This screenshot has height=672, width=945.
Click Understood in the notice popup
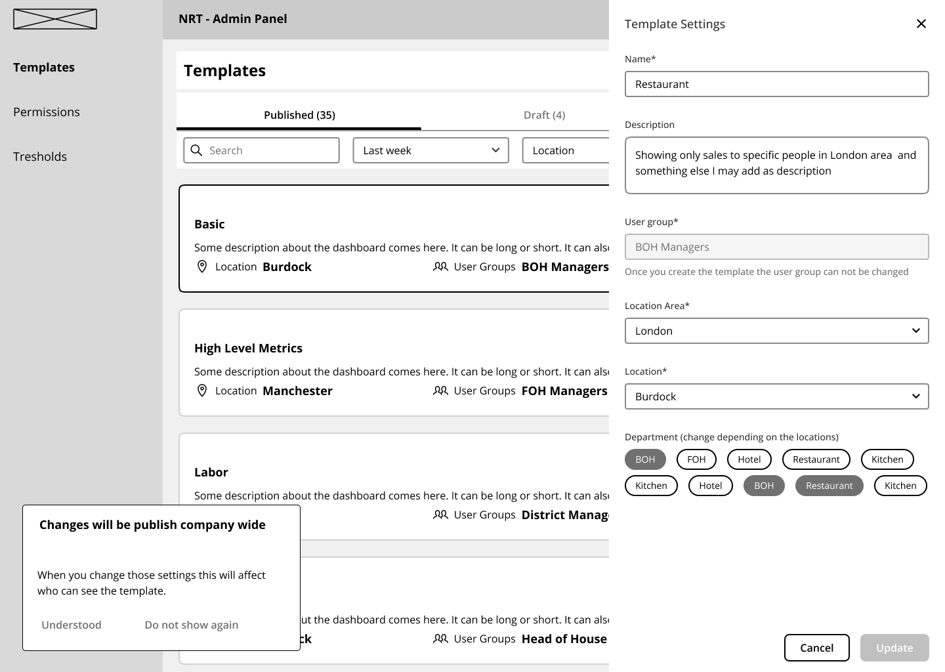(x=72, y=625)
